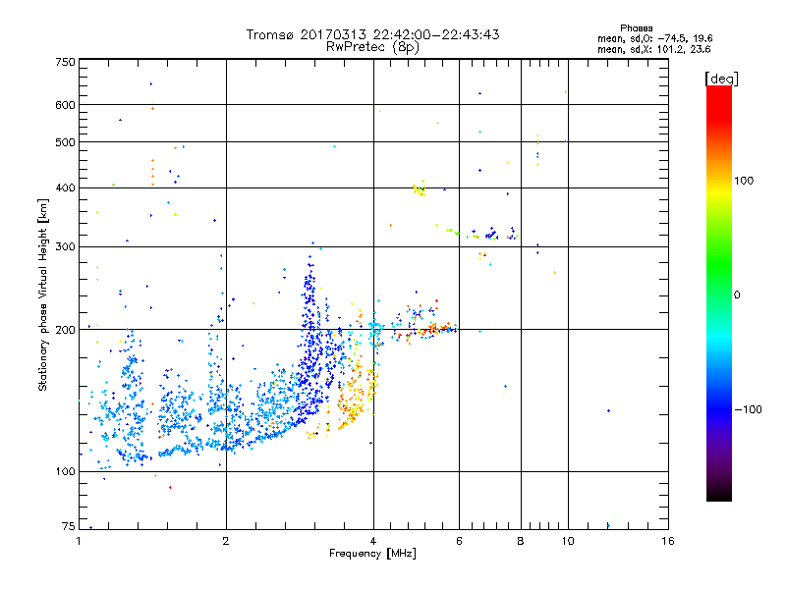Click the plot title 'Tromsø 20170313 22:42:00-22:43:43'

[x=372, y=34]
